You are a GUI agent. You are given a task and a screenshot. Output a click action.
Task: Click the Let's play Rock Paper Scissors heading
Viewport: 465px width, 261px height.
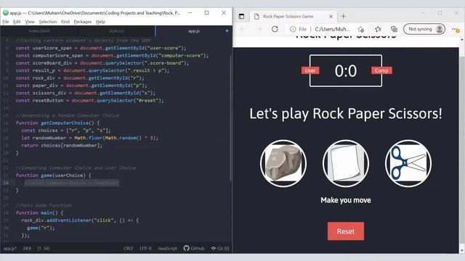pos(346,114)
